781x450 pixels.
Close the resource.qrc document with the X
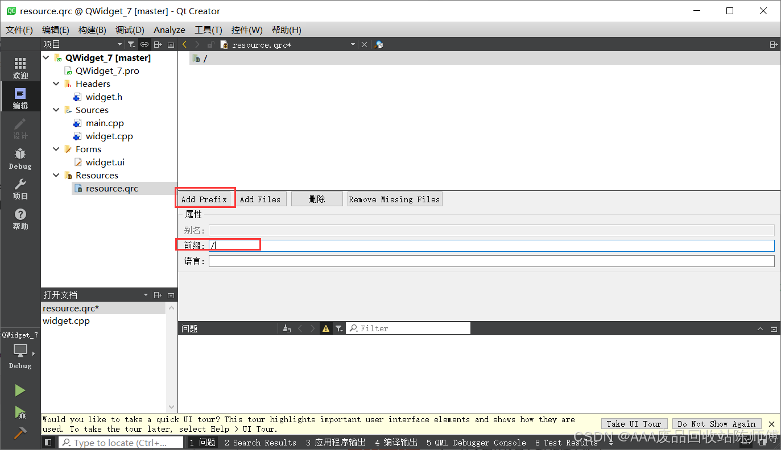(x=365, y=44)
